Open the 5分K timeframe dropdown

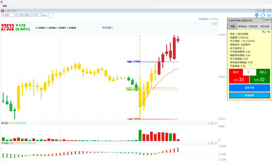37,15
